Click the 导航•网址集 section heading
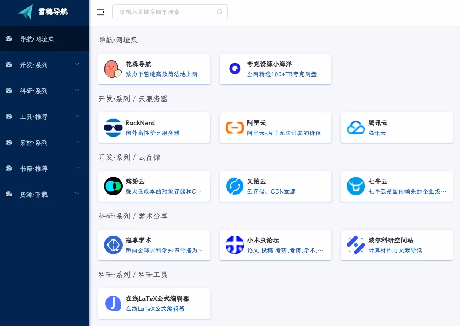 (x=118, y=40)
